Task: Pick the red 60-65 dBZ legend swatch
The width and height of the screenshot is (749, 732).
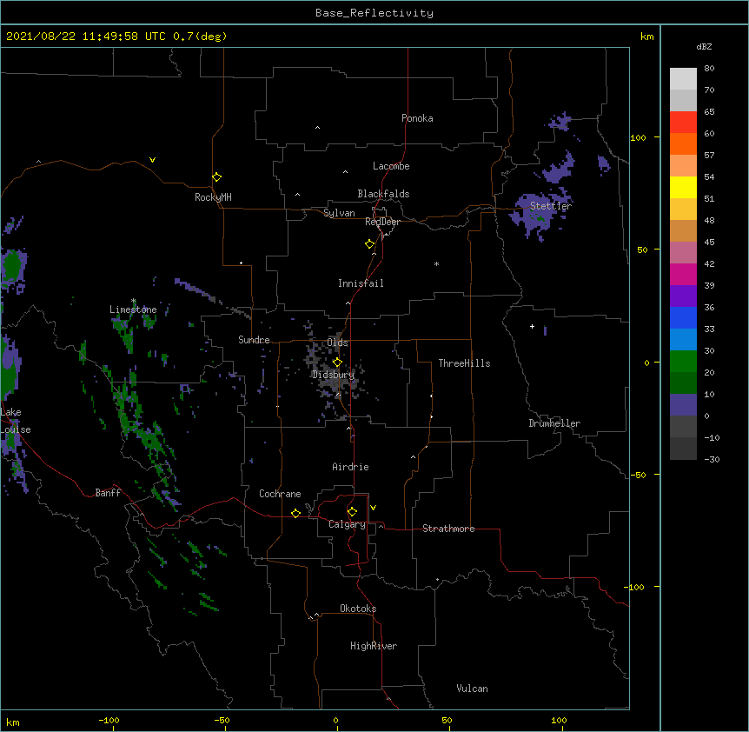Action: [x=683, y=122]
